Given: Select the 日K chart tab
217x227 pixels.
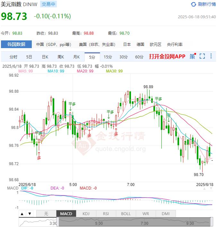Looking at the screenshot, I should [45, 57].
